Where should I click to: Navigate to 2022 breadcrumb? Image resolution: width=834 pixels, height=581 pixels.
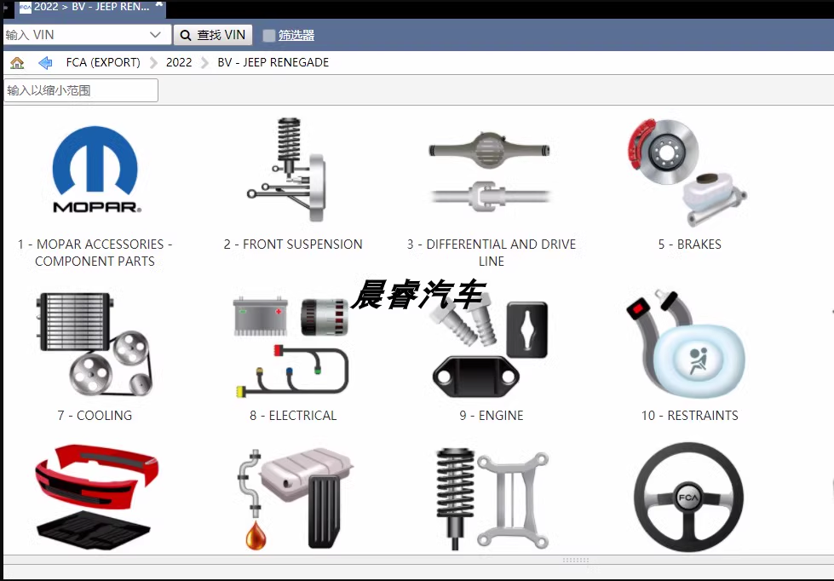[179, 63]
